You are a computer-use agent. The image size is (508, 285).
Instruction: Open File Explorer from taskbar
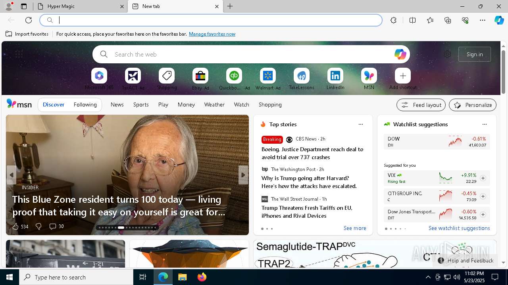[182, 277]
